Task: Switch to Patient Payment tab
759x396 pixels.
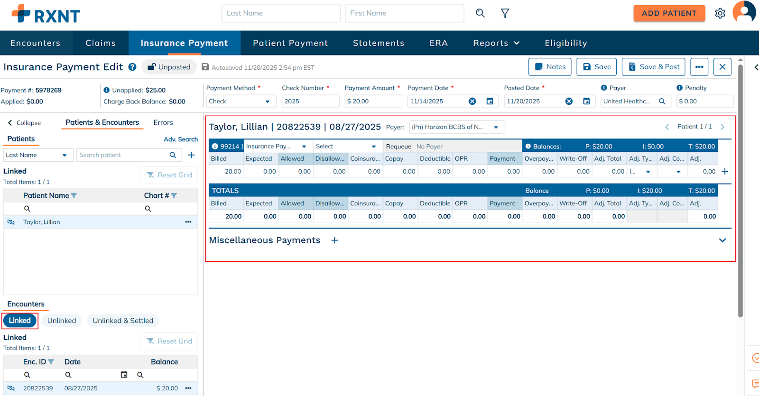Action: coord(290,43)
